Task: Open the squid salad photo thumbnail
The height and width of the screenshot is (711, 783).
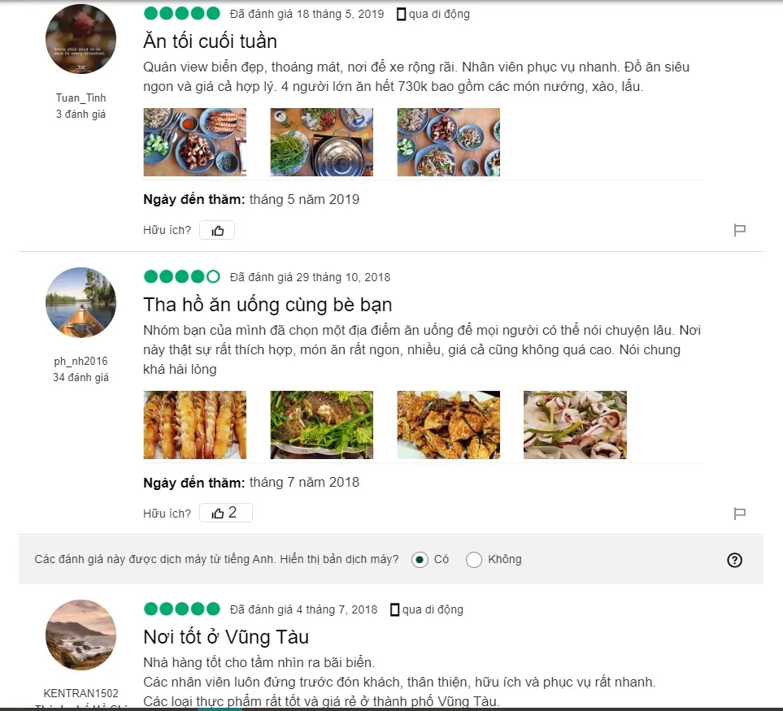Action: [x=576, y=425]
